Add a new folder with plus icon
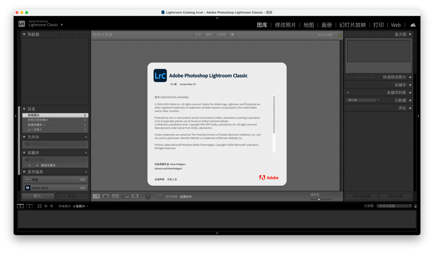 86,137
